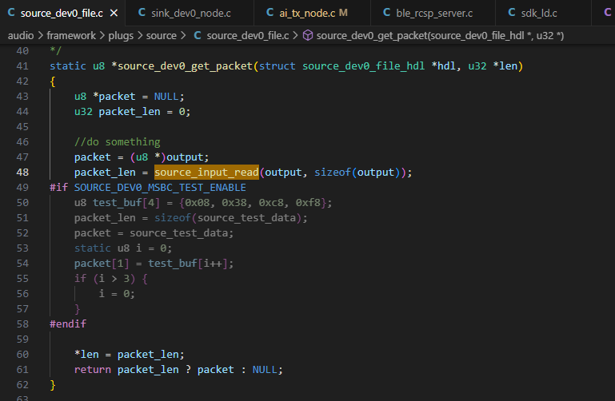
Task: Click the highlighted source_input_read call
Action: pyautogui.click(x=206, y=173)
